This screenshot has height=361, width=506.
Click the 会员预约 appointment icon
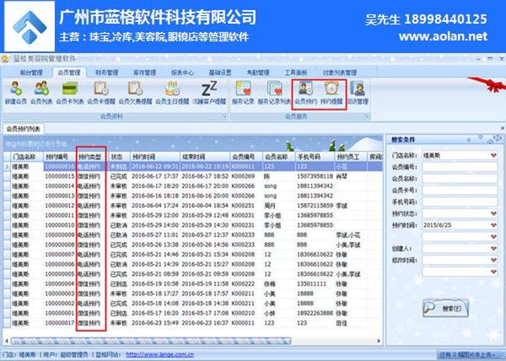[x=305, y=92]
